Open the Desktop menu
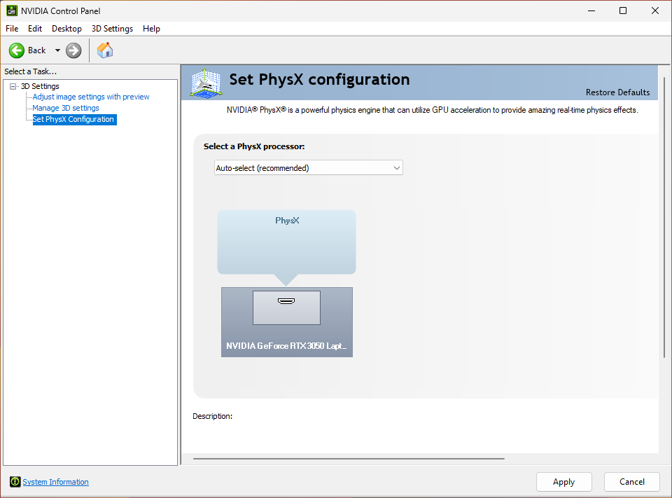Viewport: 672px width, 498px height. click(x=66, y=29)
